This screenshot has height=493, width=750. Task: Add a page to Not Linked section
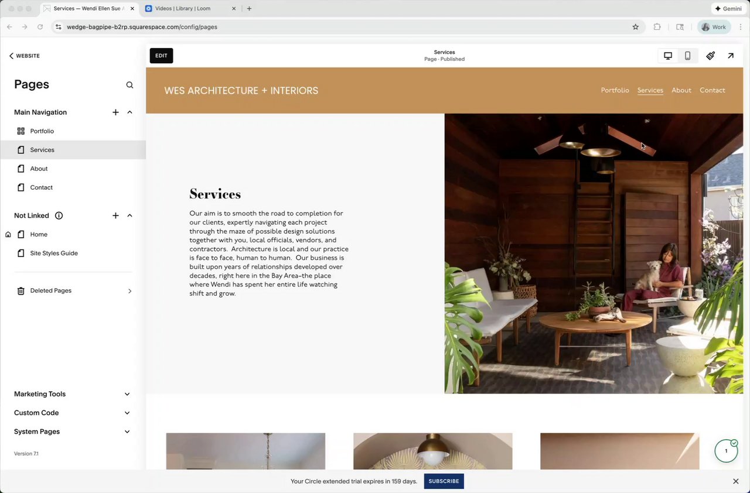115,215
